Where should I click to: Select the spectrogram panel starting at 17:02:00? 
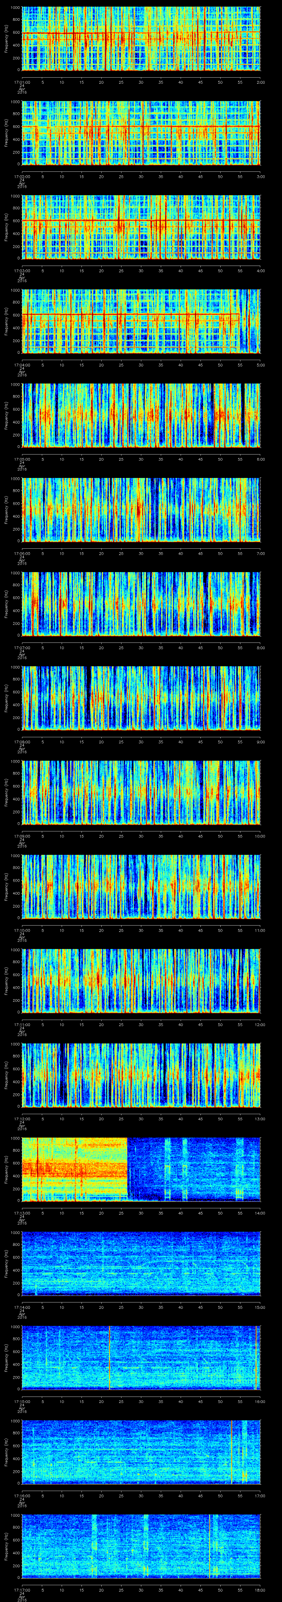pos(141,133)
